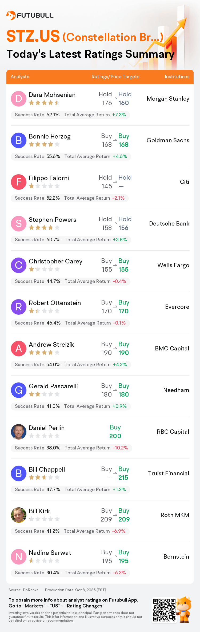The width and height of the screenshot is (200, 632).
Task: Click Daniel Perlin's profile photo
Action: [19, 432]
